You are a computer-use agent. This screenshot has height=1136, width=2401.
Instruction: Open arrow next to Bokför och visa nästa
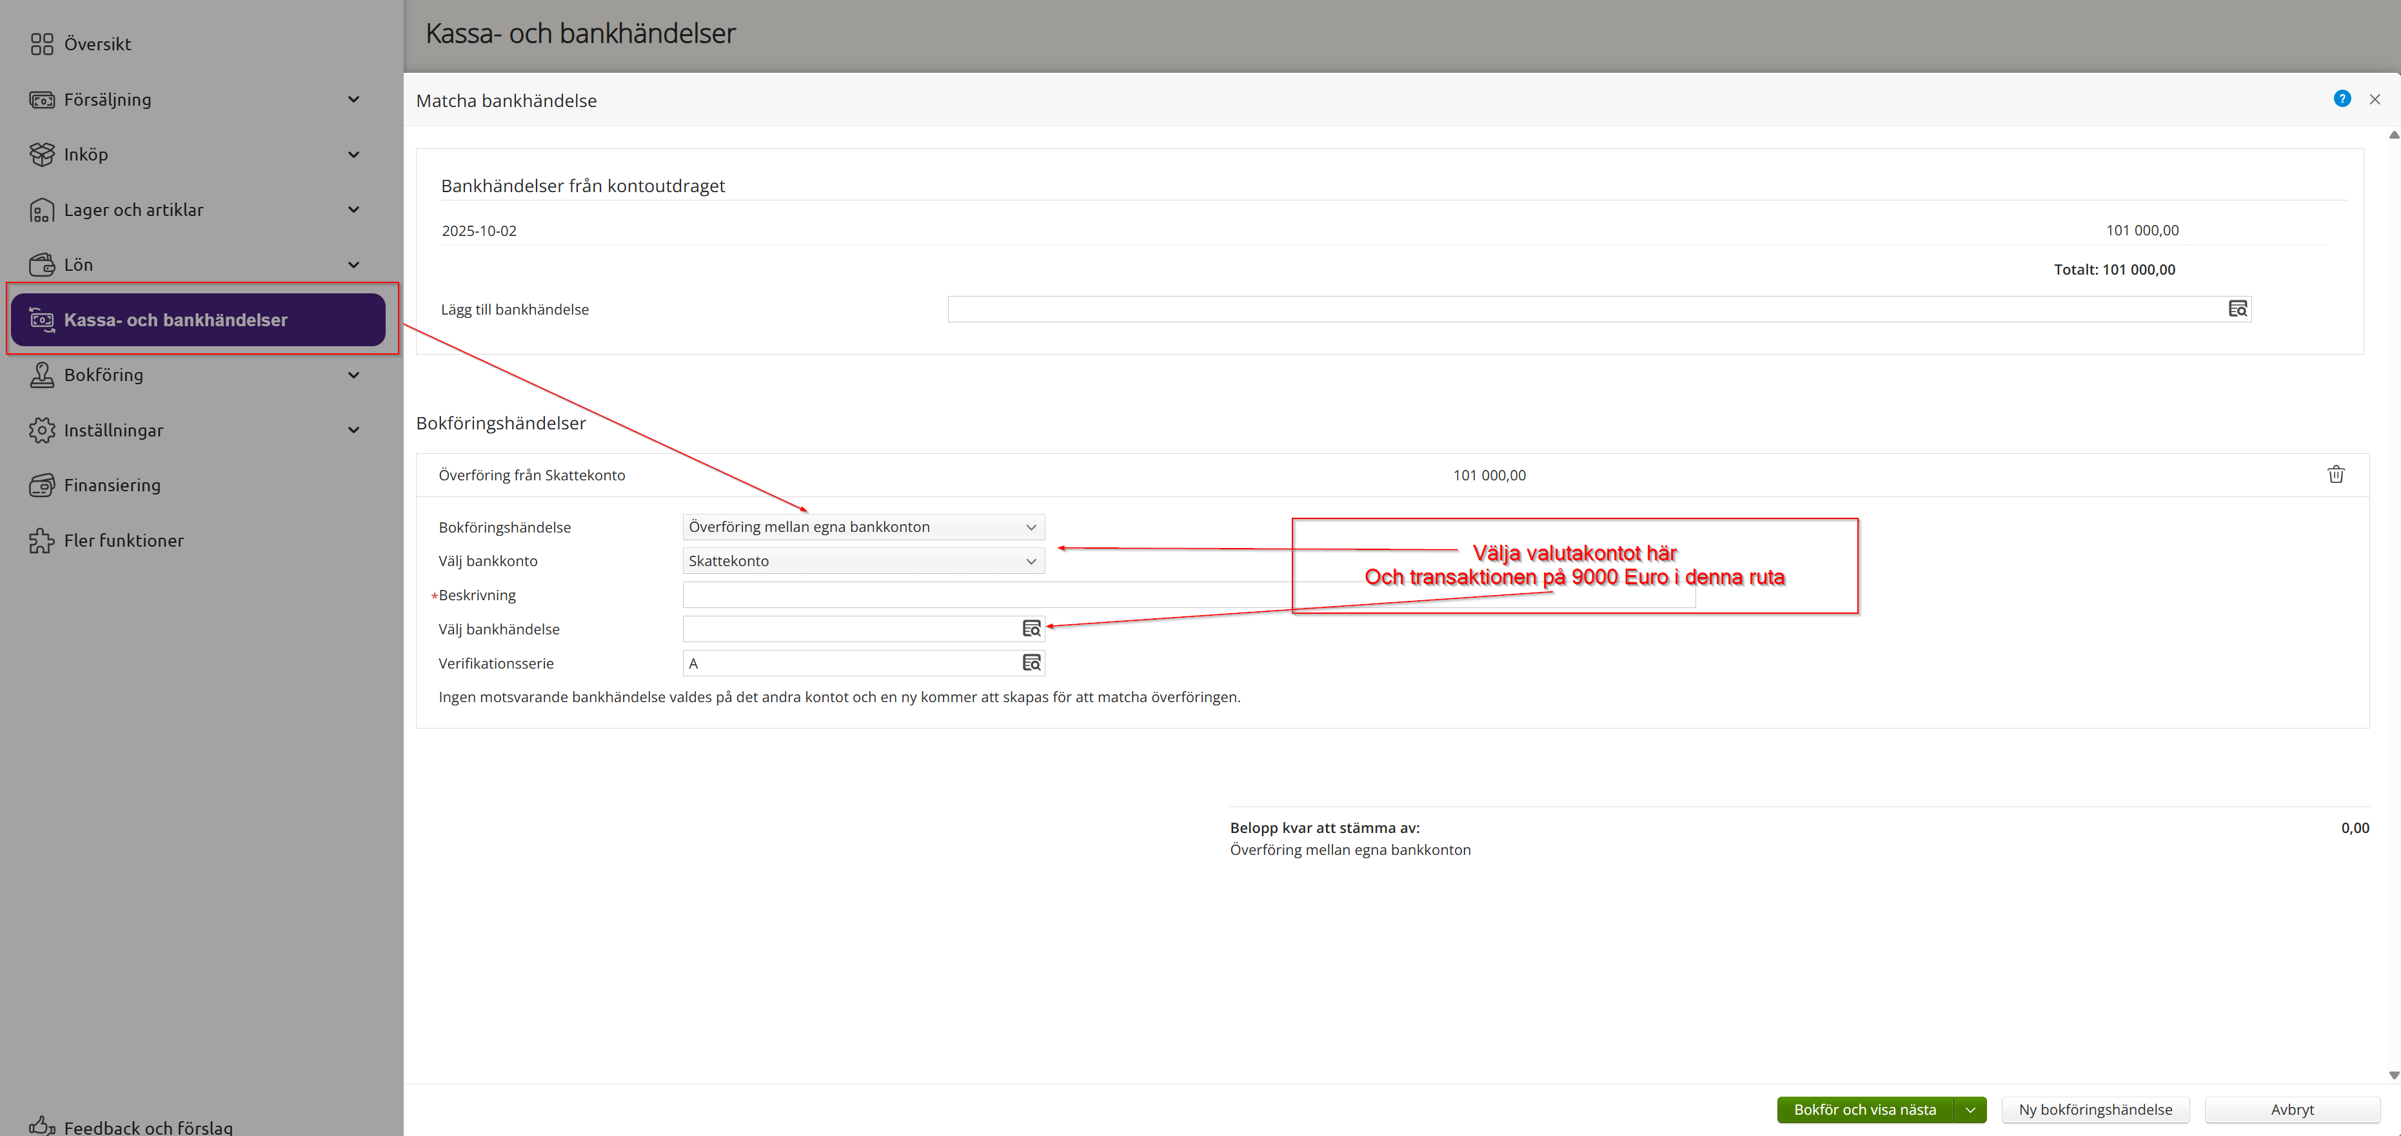[1970, 1109]
